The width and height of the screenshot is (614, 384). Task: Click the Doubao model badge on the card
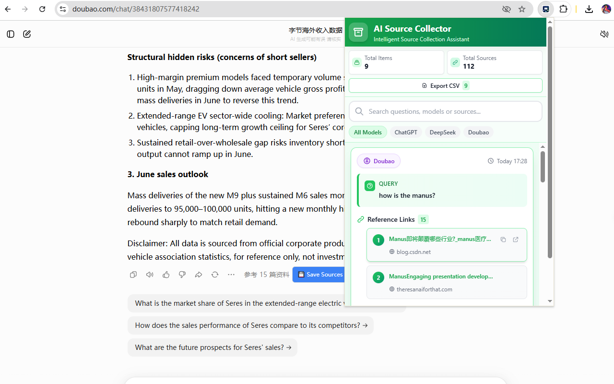[x=378, y=161]
